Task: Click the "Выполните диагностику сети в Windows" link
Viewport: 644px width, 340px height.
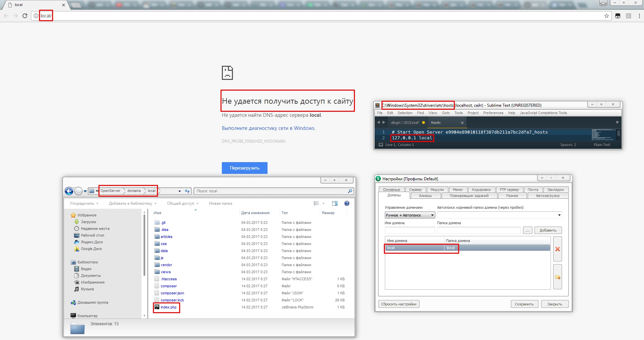Action: click(x=268, y=128)
